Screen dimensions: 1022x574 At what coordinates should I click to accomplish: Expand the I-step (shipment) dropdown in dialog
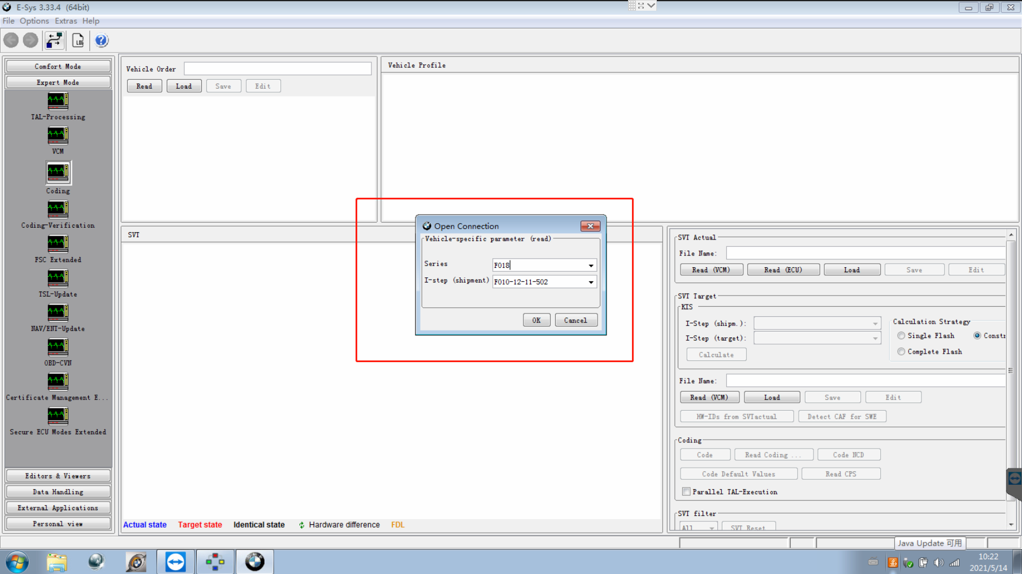(591, 282)
